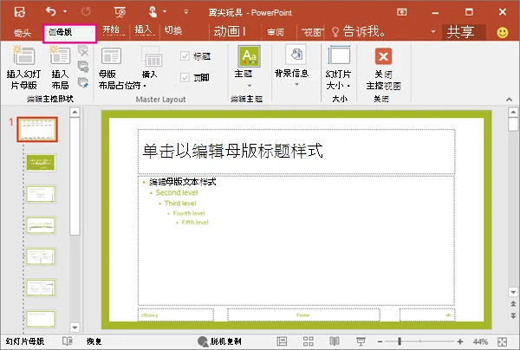Collapse the ribbon with the chevron
This screenshot has width=520, height=350.
(x=509, y=99)
